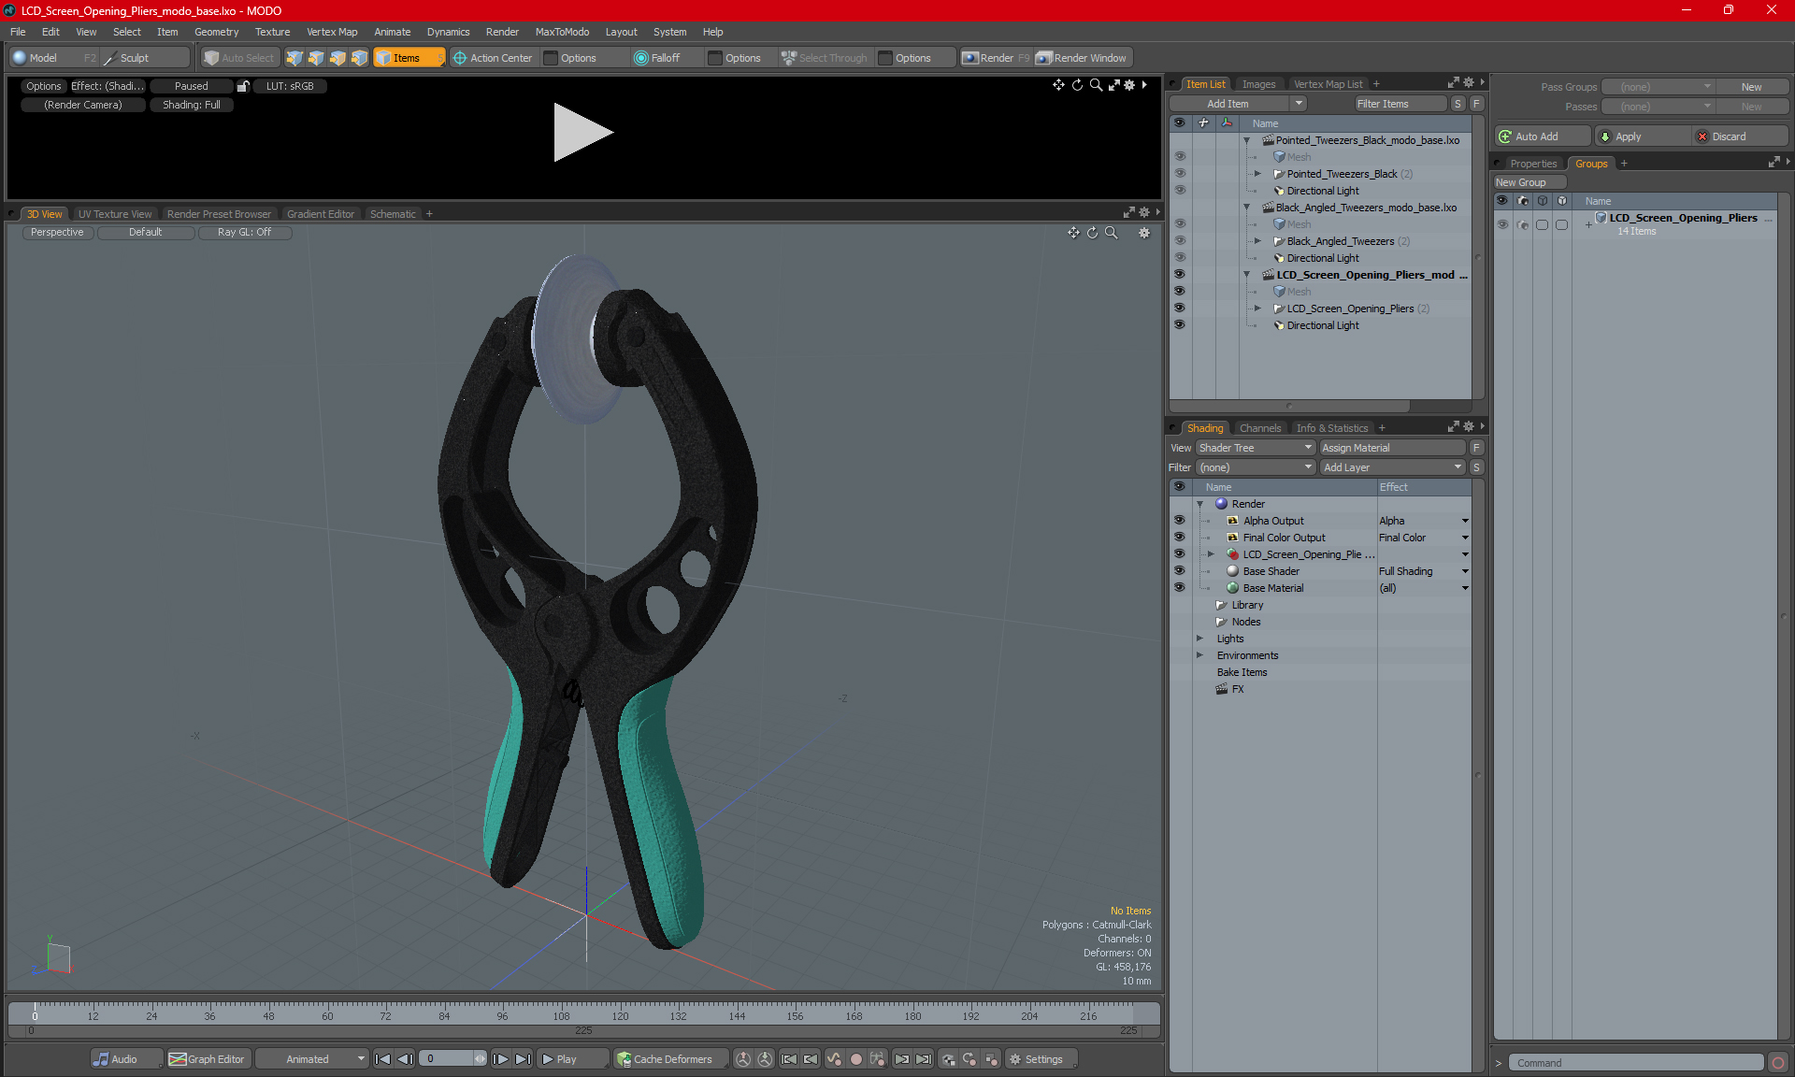This screenshot has height=1077, width=1795.
Task: Expand the LCD_Screen_Opening_Pliers item in list
Action: click(x=1257, y=309)
